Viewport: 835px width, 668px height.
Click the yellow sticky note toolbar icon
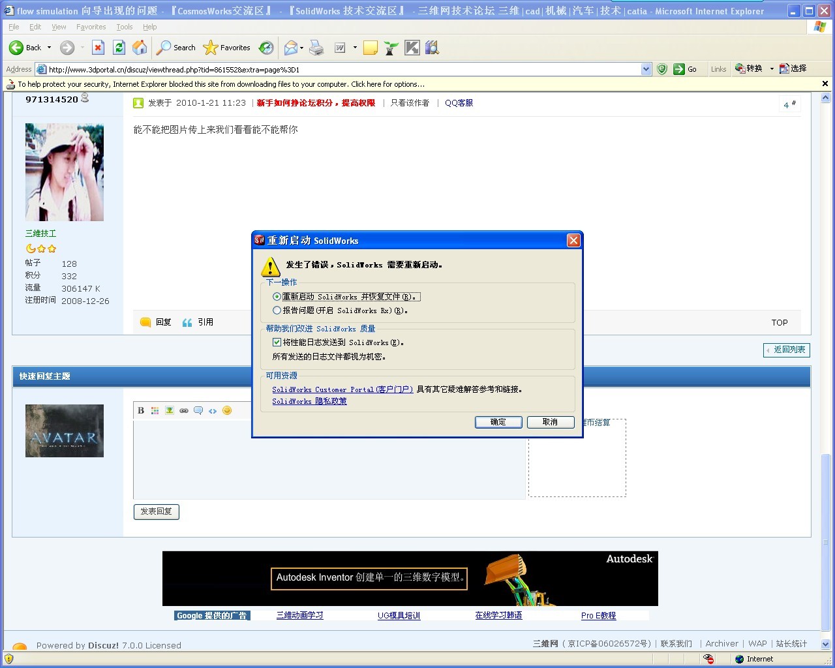[371, 48]
